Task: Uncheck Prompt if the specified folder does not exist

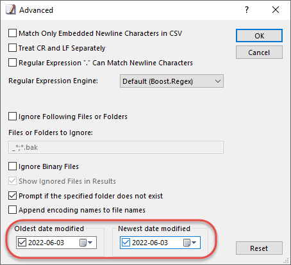Action: click(x=12, y=196)
